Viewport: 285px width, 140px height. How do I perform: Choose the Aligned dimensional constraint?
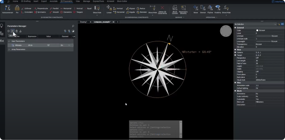pyautogui.click(x=130, y=9)
